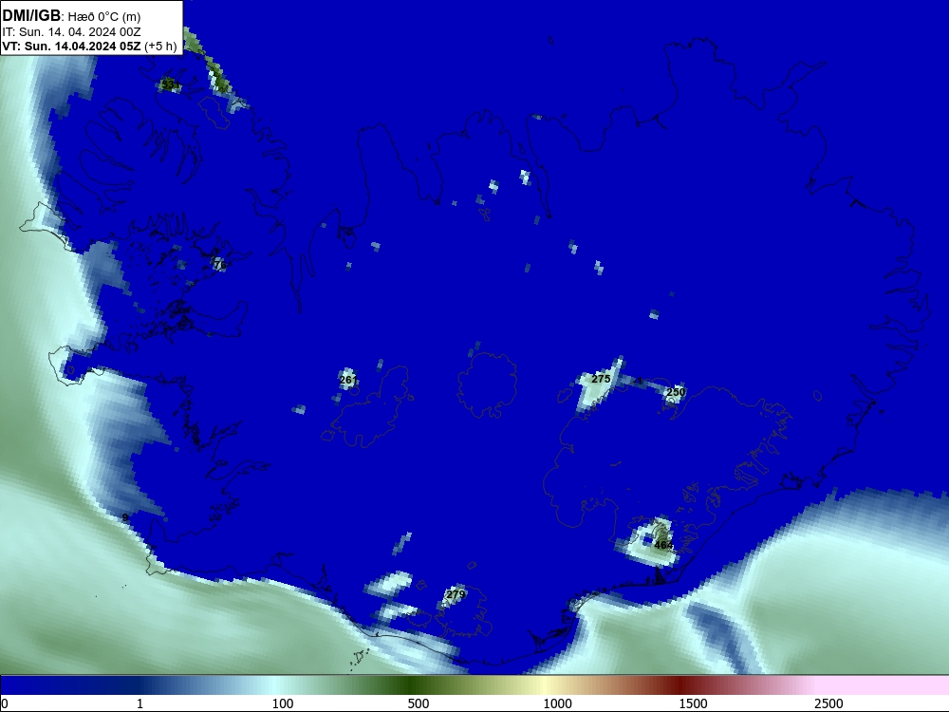Click the 76 value label in the west
This screenshot has width=949, height=712.
[220, 265]
